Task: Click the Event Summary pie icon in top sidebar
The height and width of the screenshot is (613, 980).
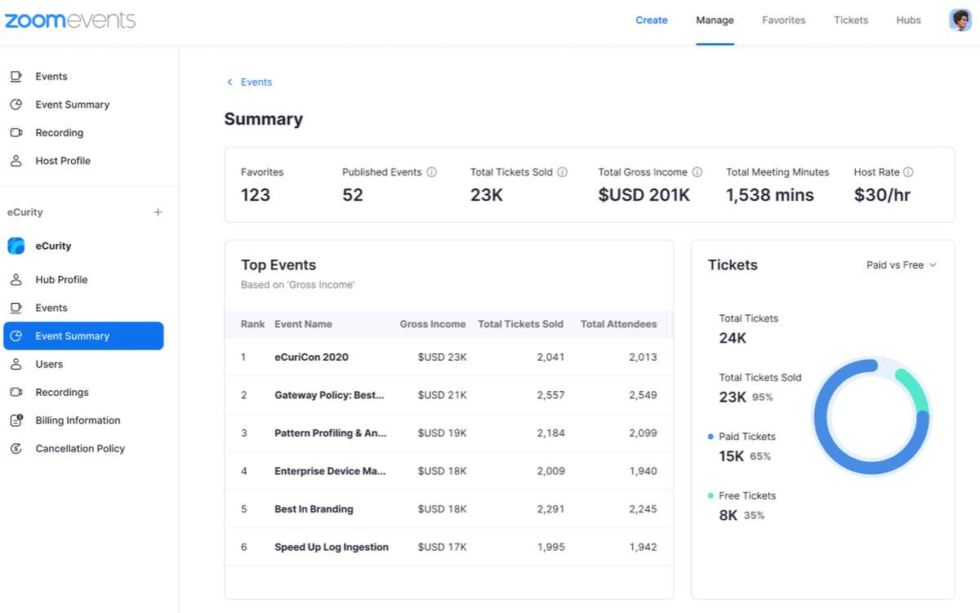Action: coord(16,104)
